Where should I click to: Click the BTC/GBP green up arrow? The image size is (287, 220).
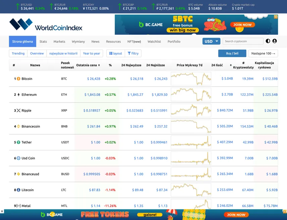point(120,7)
